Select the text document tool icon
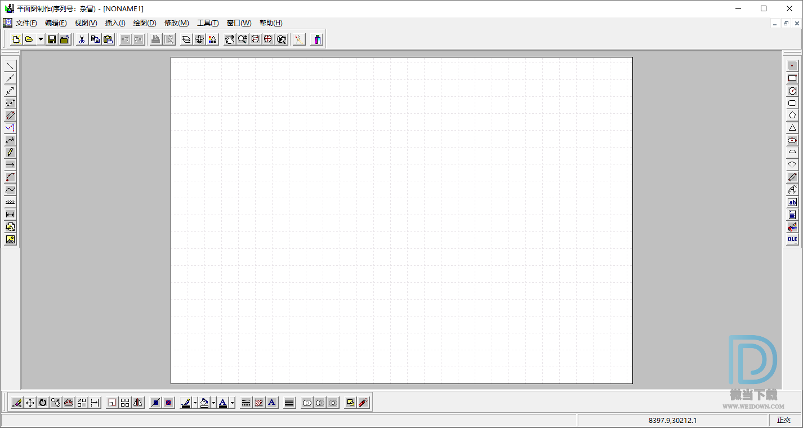The height and width of the screenshot is (428, 803). pyautogui.click(x=792, y=215)
